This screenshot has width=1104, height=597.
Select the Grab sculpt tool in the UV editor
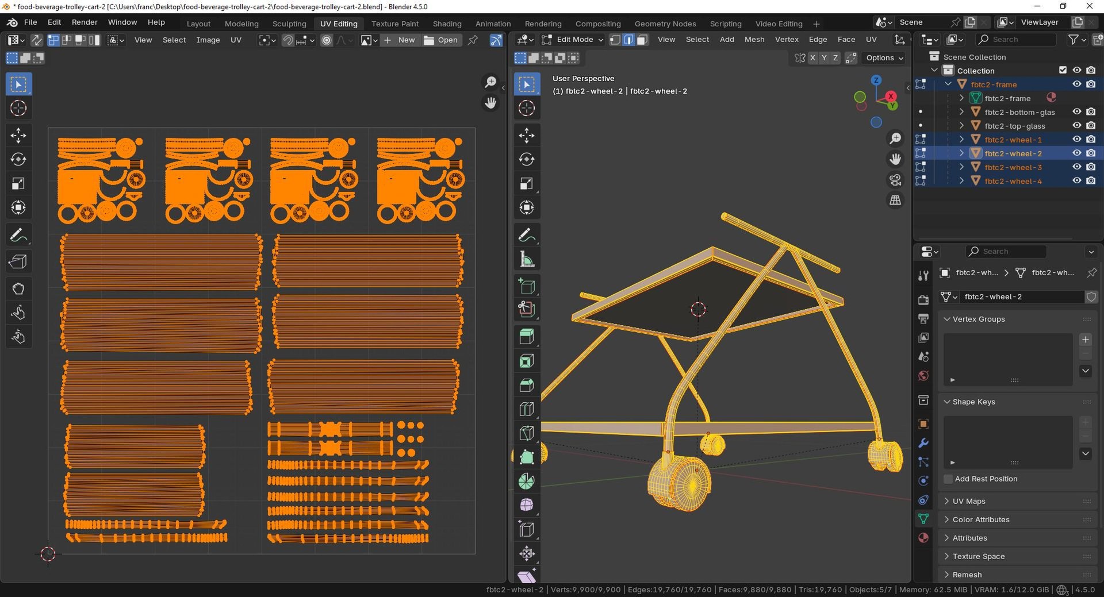[18, 288]
